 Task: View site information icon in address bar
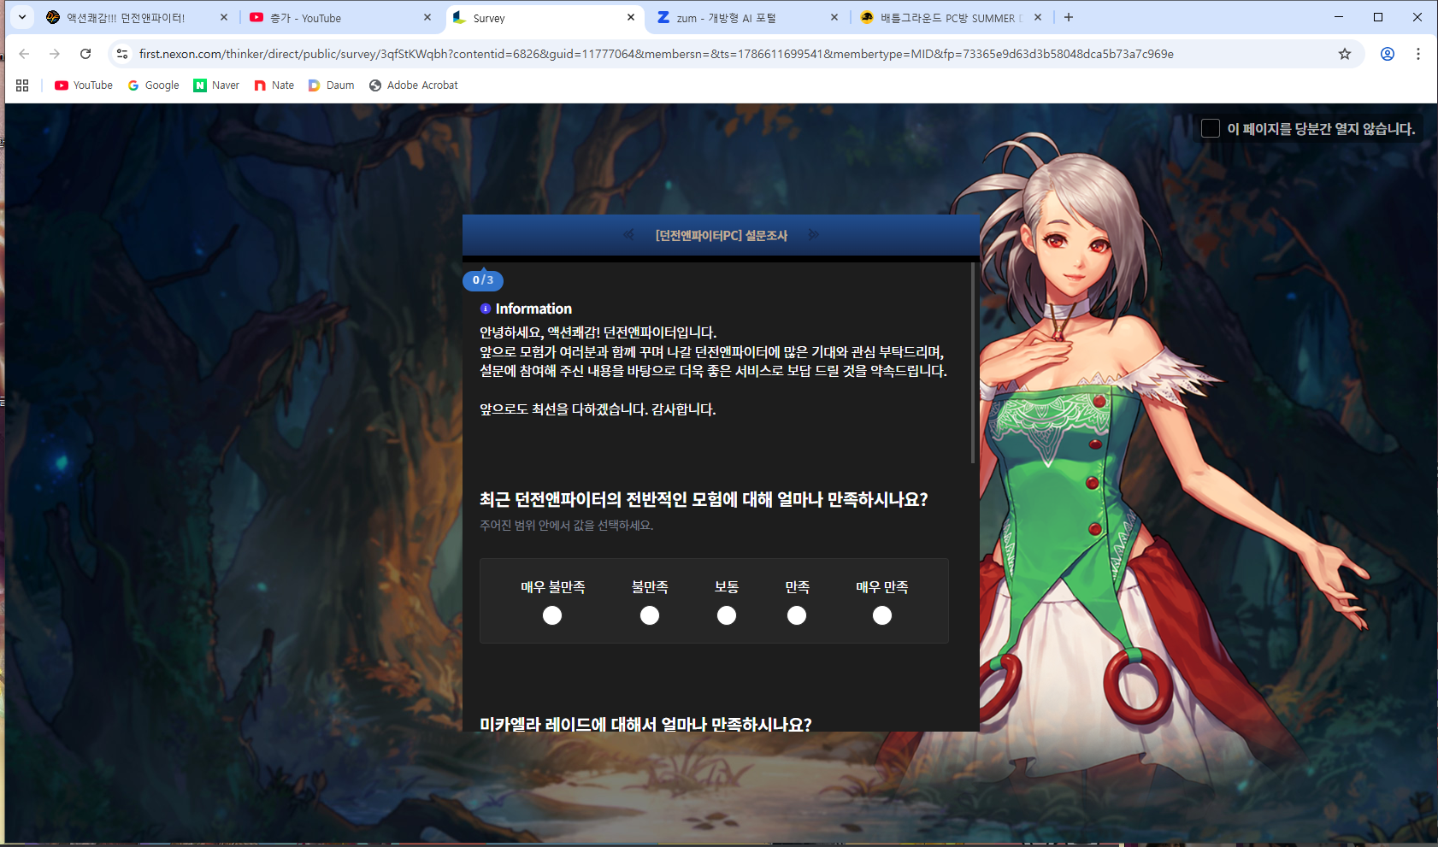point(122,54)
